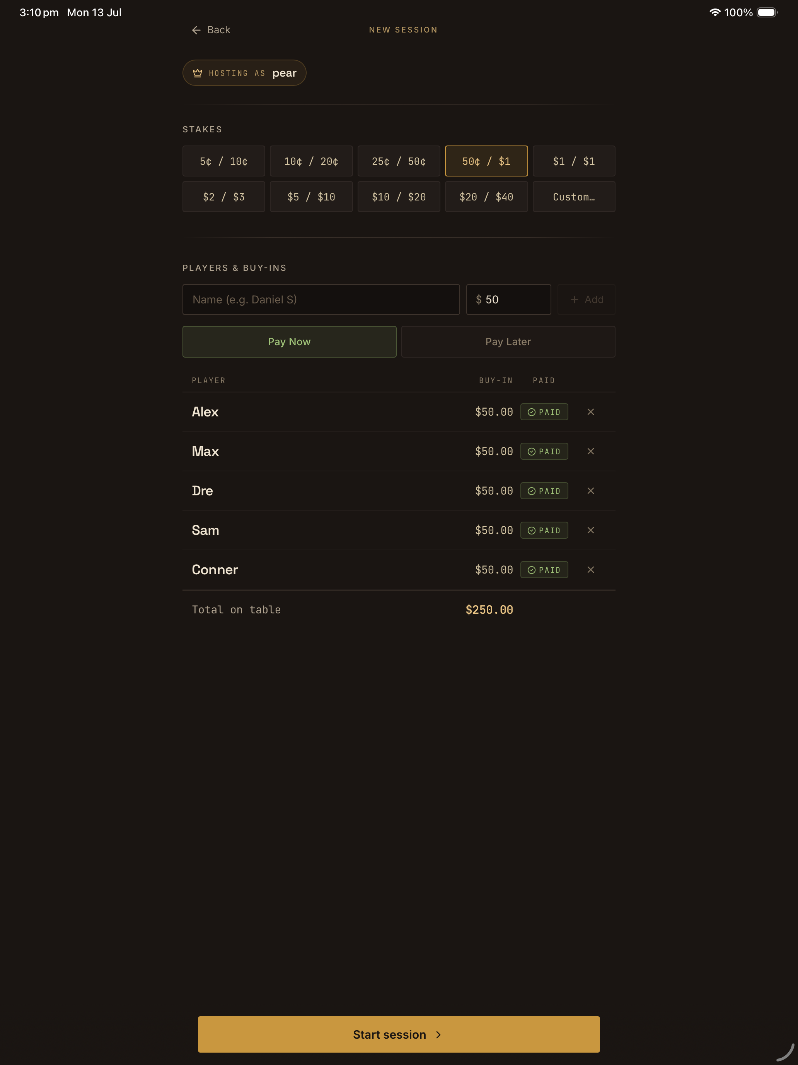Focus the player Name input field
The height and width of the screenshot is (1065, 798).
click(321, 300)
